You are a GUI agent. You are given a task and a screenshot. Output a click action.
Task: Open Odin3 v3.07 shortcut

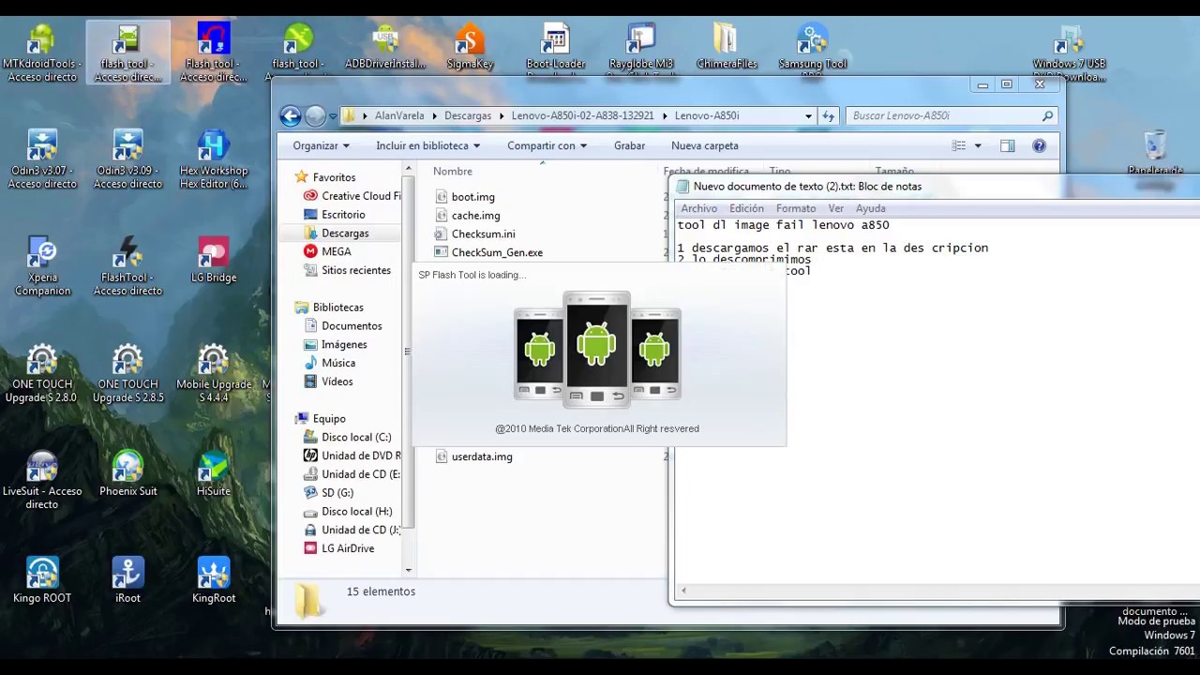click(42, 160)
